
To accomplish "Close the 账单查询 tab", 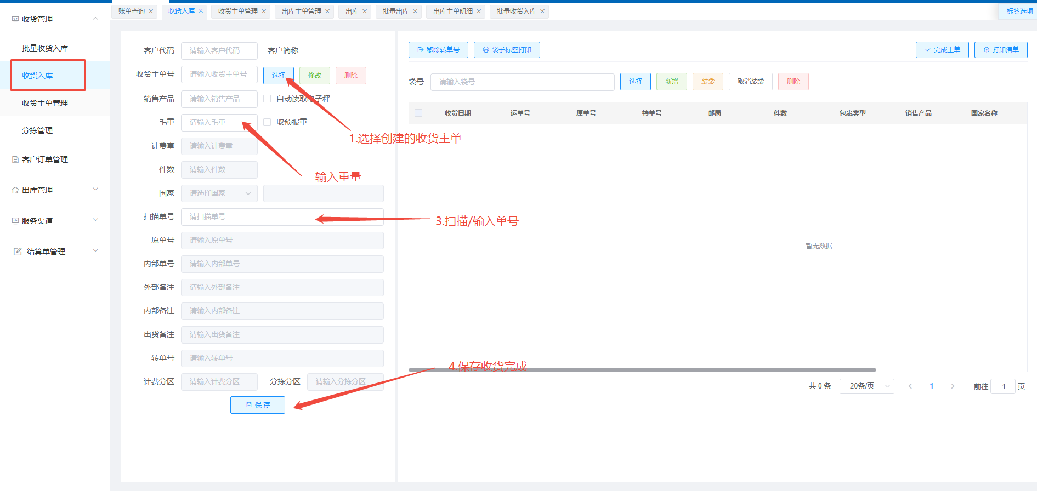I will coord(151,12).
